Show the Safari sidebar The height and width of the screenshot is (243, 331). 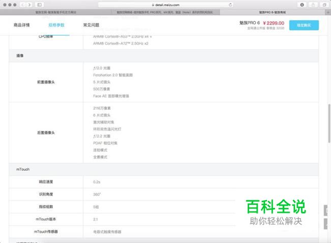pos(40,5)
